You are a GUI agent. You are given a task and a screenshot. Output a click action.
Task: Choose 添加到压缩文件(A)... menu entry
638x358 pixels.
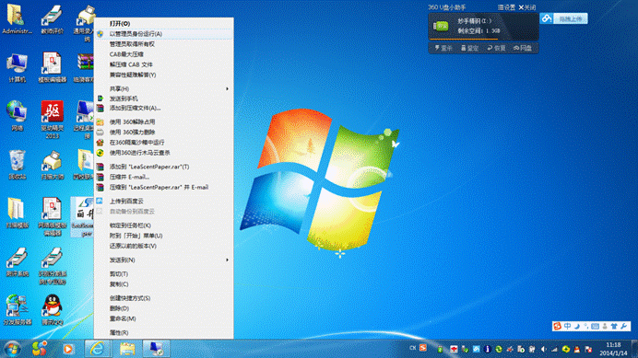point(164,108)
